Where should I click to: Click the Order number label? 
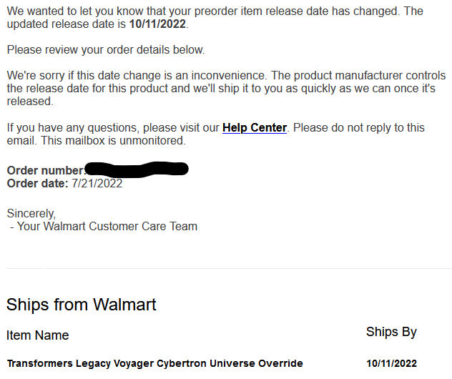44,171
